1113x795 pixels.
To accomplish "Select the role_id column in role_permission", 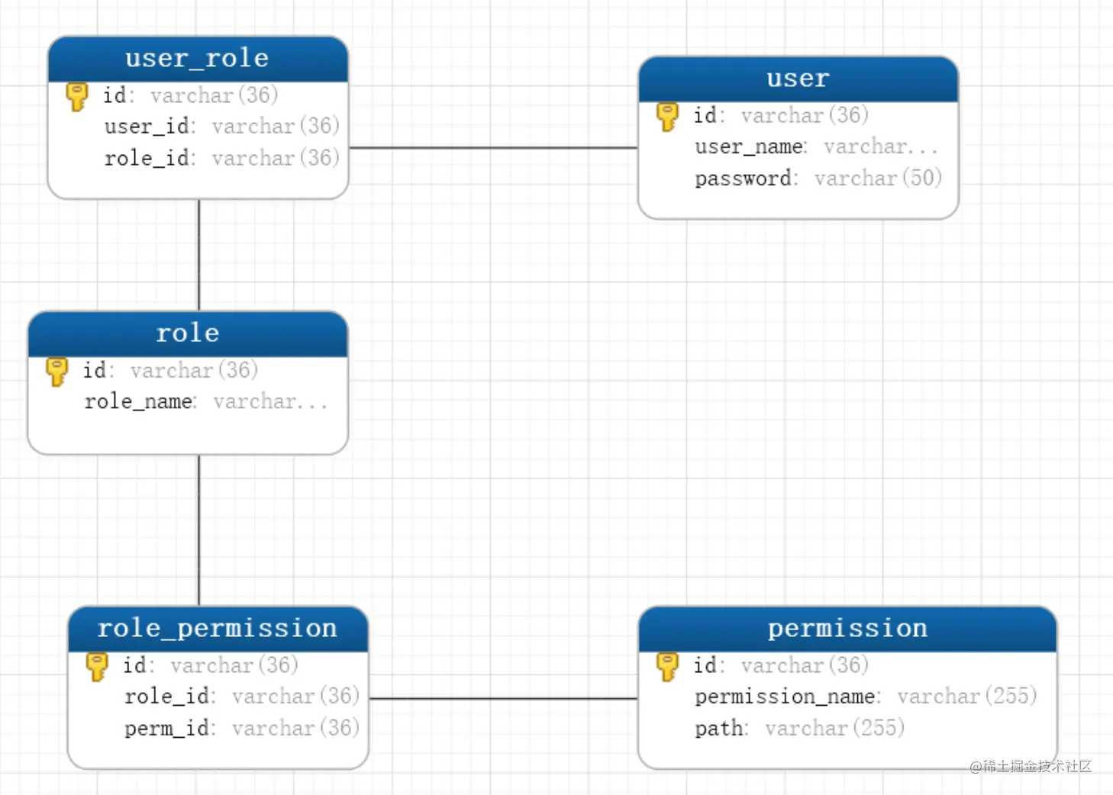I will (x=242, y=696).
